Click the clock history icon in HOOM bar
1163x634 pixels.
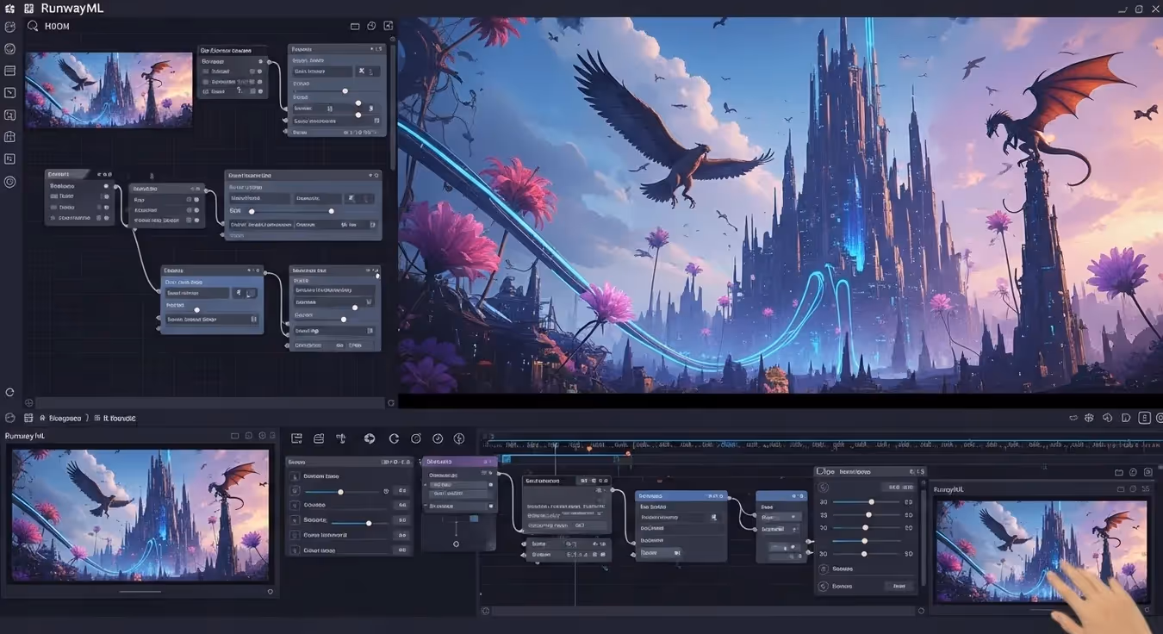371,27
